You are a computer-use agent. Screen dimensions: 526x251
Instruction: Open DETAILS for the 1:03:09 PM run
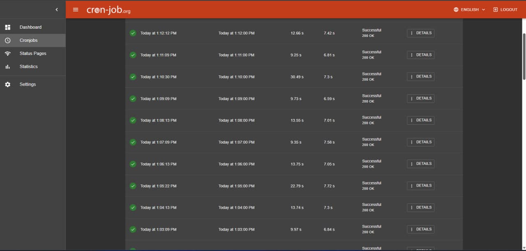420,229
